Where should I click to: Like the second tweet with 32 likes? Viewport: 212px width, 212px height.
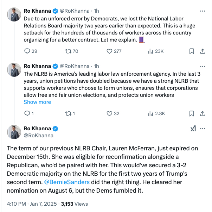click(109, 113)
